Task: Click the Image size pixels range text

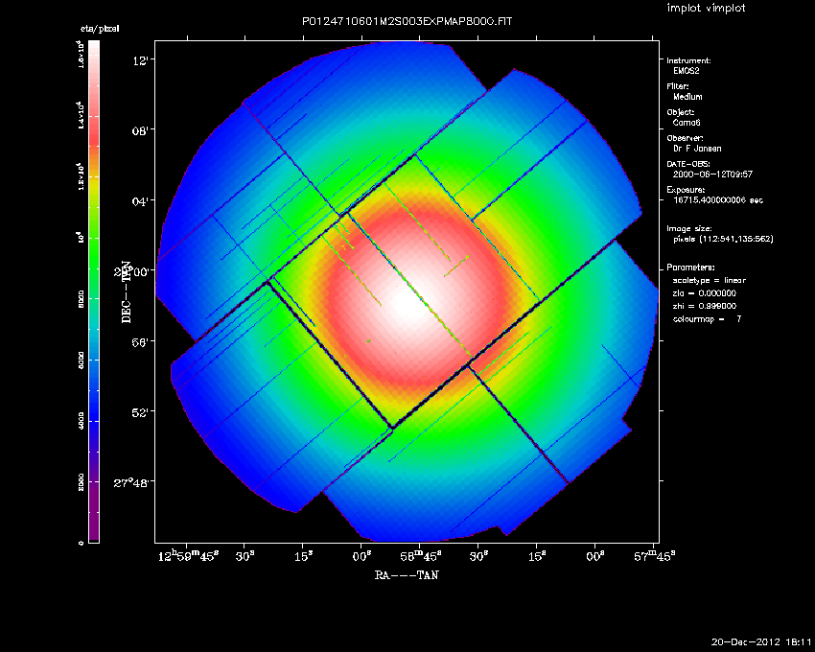Action: (723, 239)
